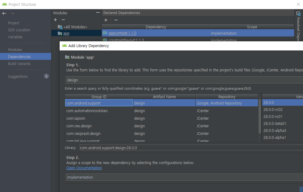Screen dimensions: 303x192
Task: Click the design search query field
Action: click(184, 80)
